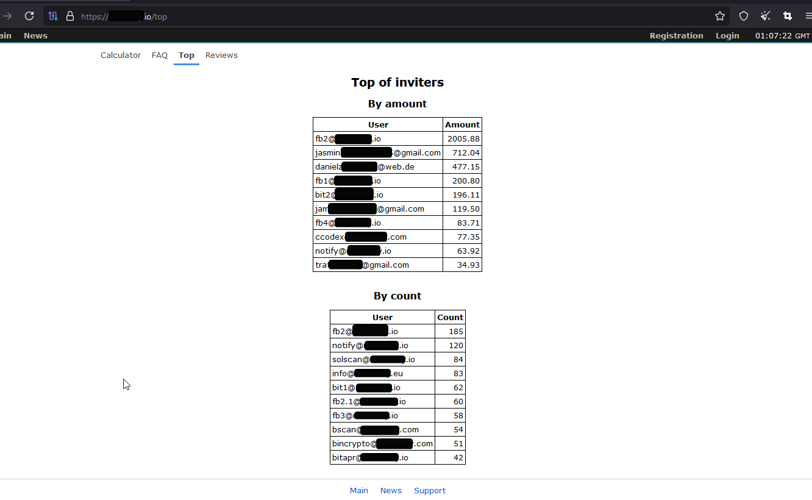Click the sparkle broom toolbar icon

(766, 16)
